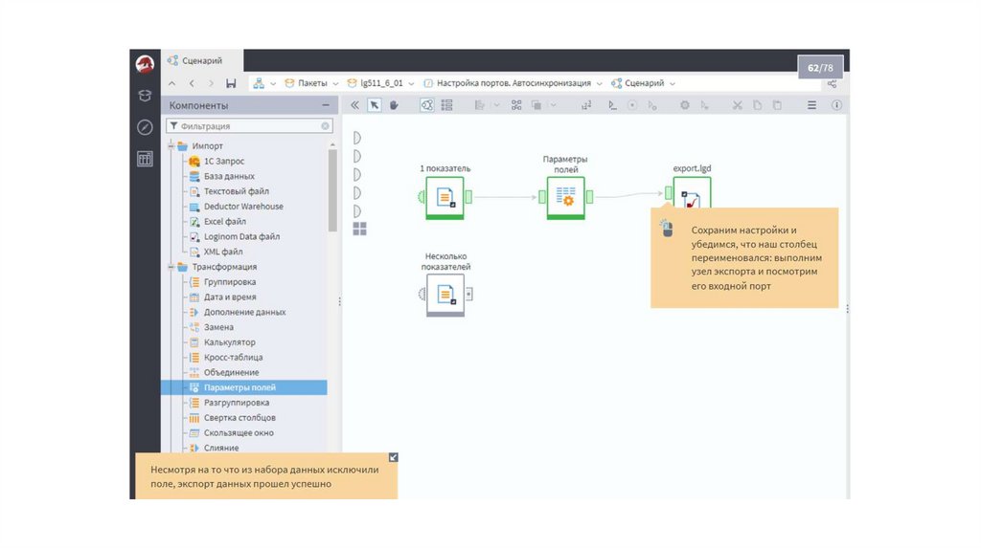Viewport: 981px width, 549px height.
Task: Collapse the Компоненты panel with the minus button
Action: coord(326,105)
